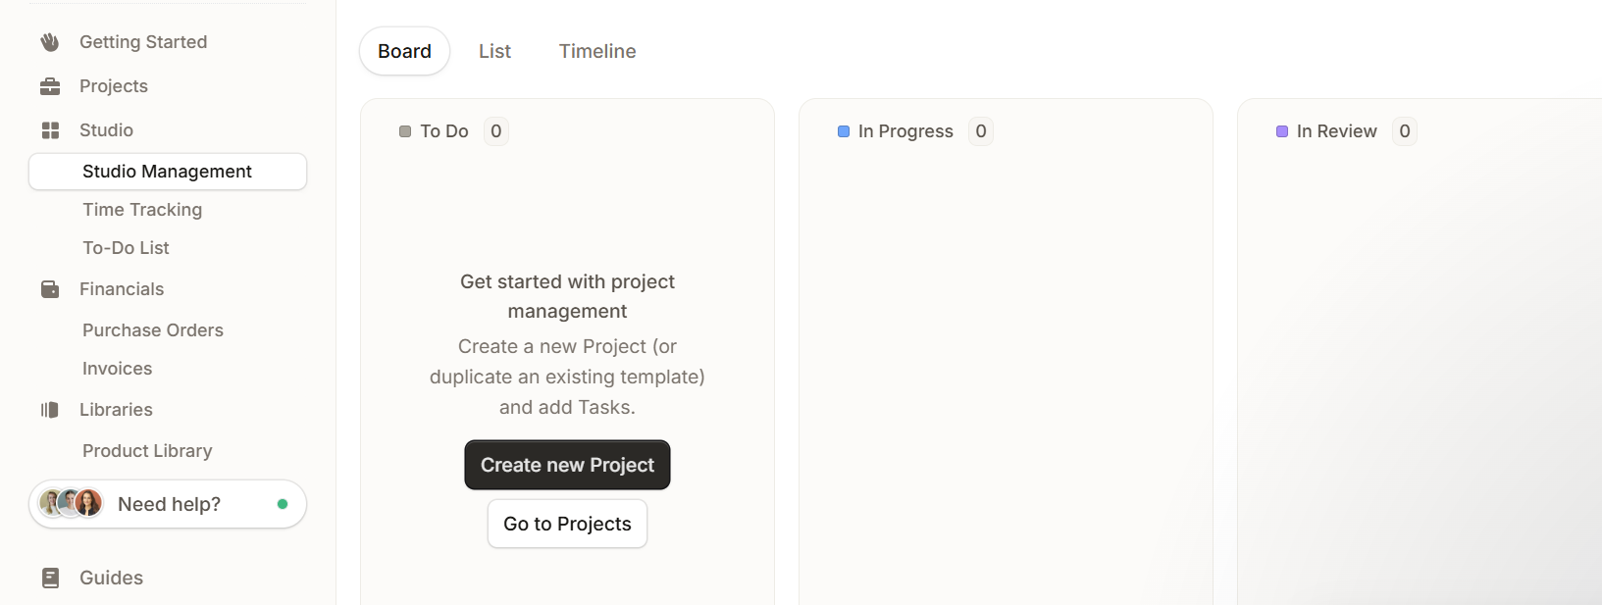Click the Guides book icon
This screenshot has width=1602, height=605.
51,578
